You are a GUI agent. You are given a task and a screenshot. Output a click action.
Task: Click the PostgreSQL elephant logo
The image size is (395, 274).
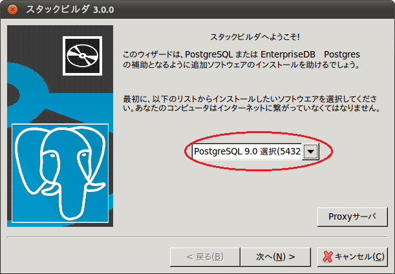coord(60,173)
